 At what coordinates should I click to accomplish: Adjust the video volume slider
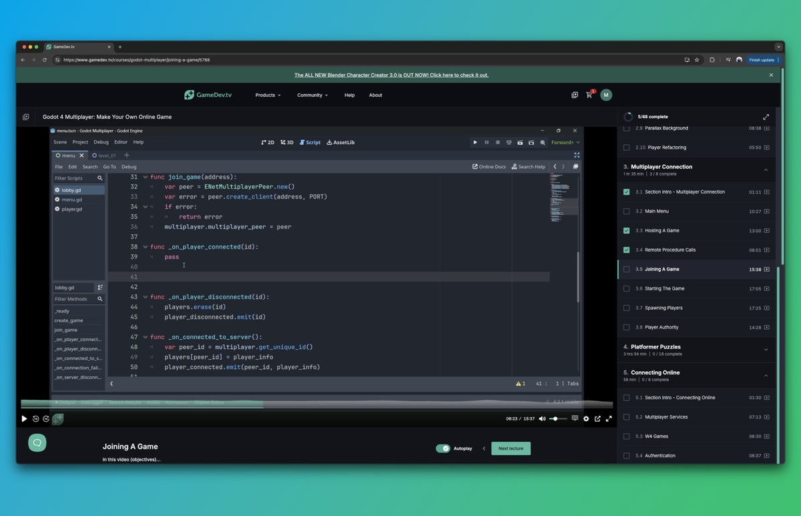558,419
